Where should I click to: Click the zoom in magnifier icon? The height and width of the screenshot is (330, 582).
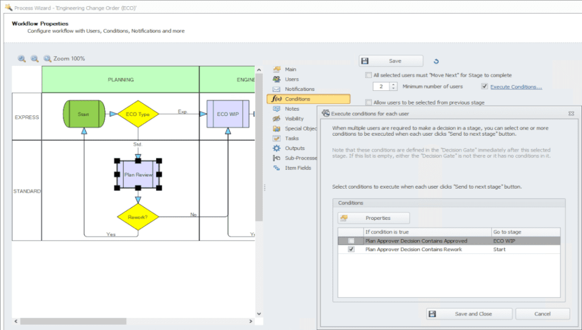click(x=22, y=59)
